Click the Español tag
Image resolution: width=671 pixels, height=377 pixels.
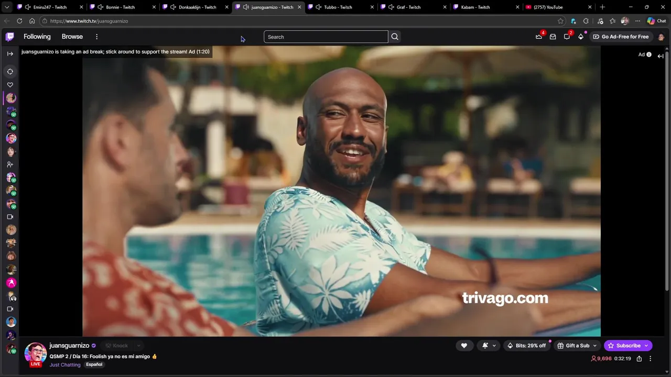pos(94,364)
